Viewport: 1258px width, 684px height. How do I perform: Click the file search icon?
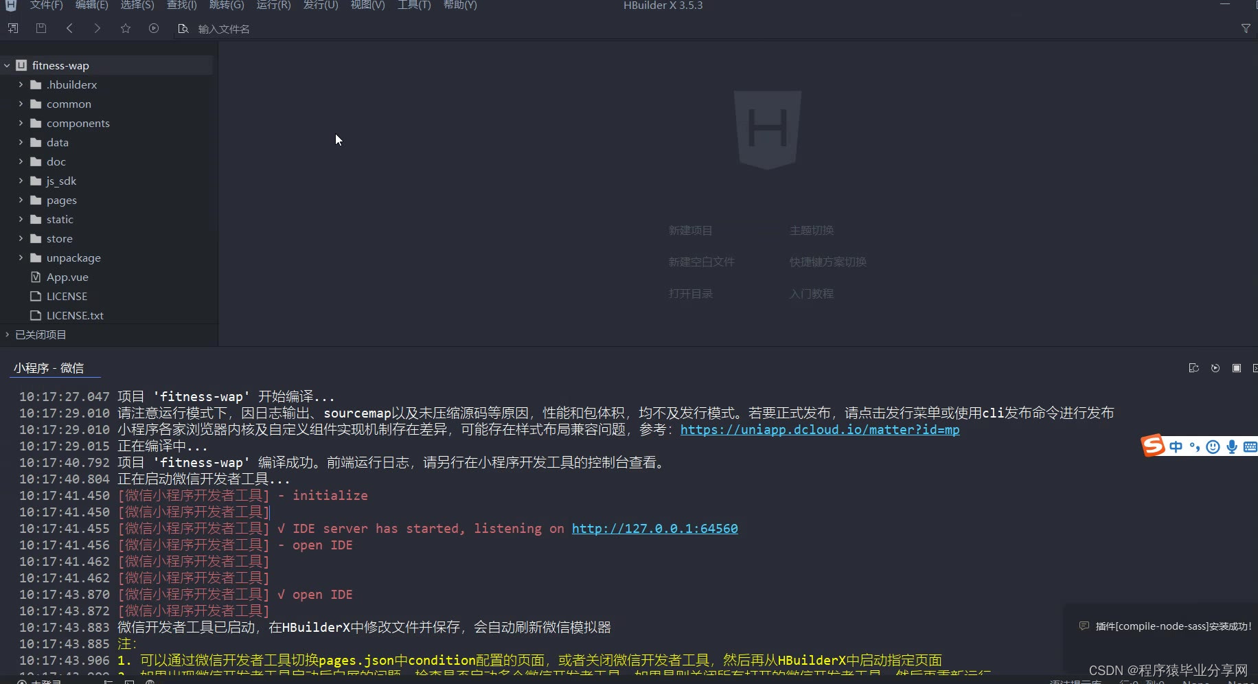point(183,29)
